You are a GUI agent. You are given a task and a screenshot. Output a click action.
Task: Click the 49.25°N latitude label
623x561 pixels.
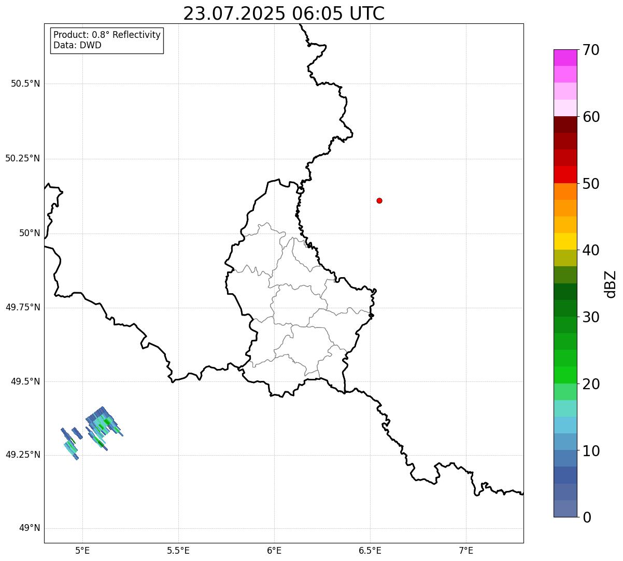[23, 455]
